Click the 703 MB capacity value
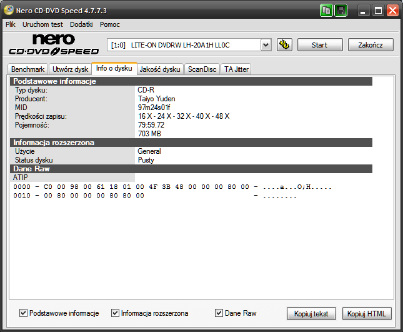This screenshot has height=332, width=403. [149, 134]
